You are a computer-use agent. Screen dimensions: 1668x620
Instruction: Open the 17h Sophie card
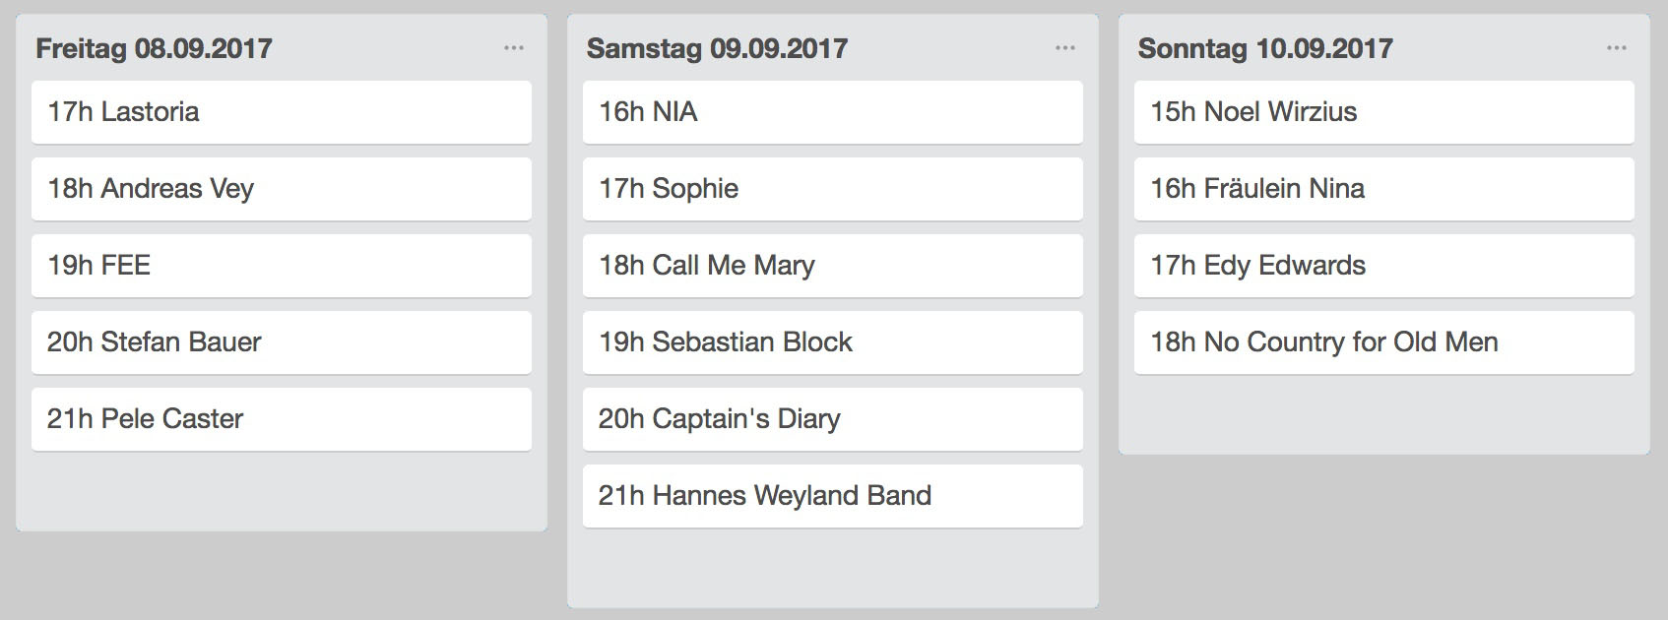(833, 189)
